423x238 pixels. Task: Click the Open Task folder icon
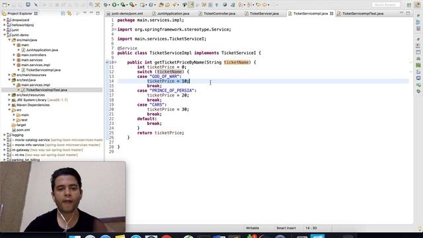click(x=167, y=5)
